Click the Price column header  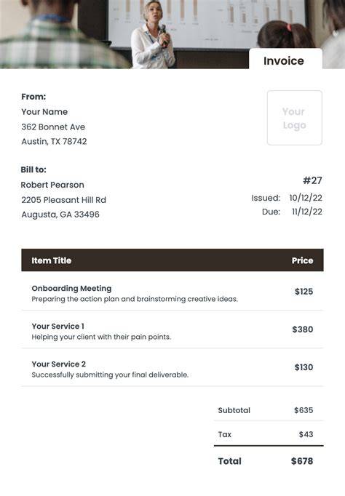(x=302, y=260)
